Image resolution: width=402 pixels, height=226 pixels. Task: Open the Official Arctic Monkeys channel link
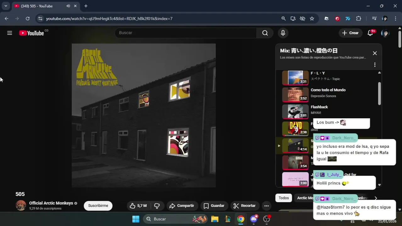pyautogui.click(x=51, y=203)
